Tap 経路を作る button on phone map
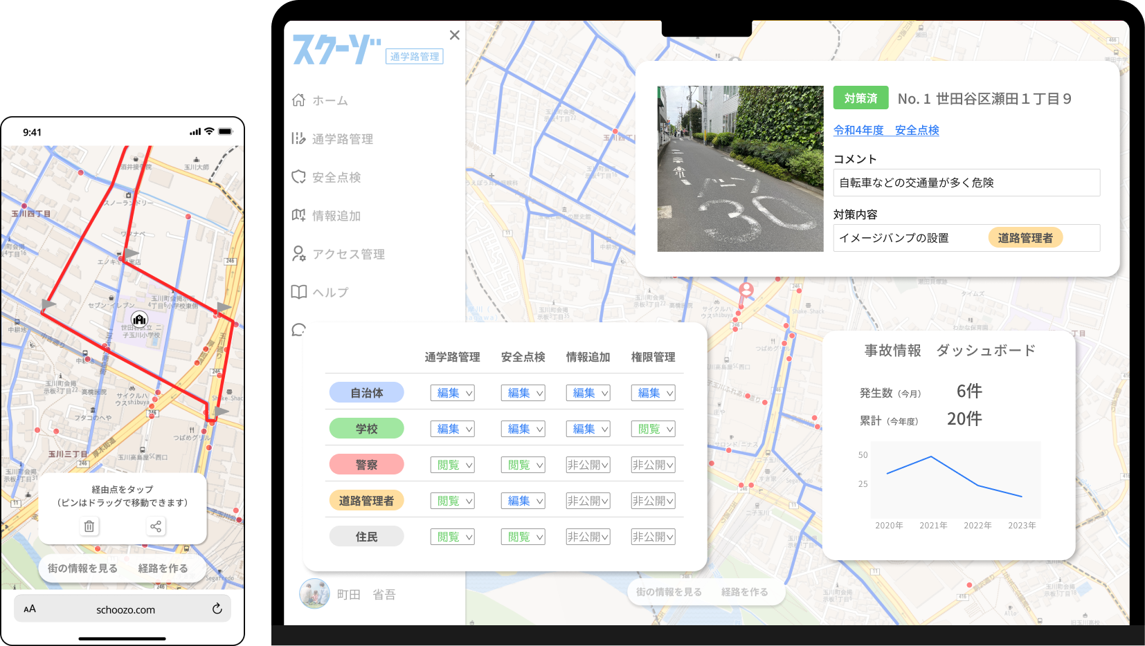 pos(163,569)
